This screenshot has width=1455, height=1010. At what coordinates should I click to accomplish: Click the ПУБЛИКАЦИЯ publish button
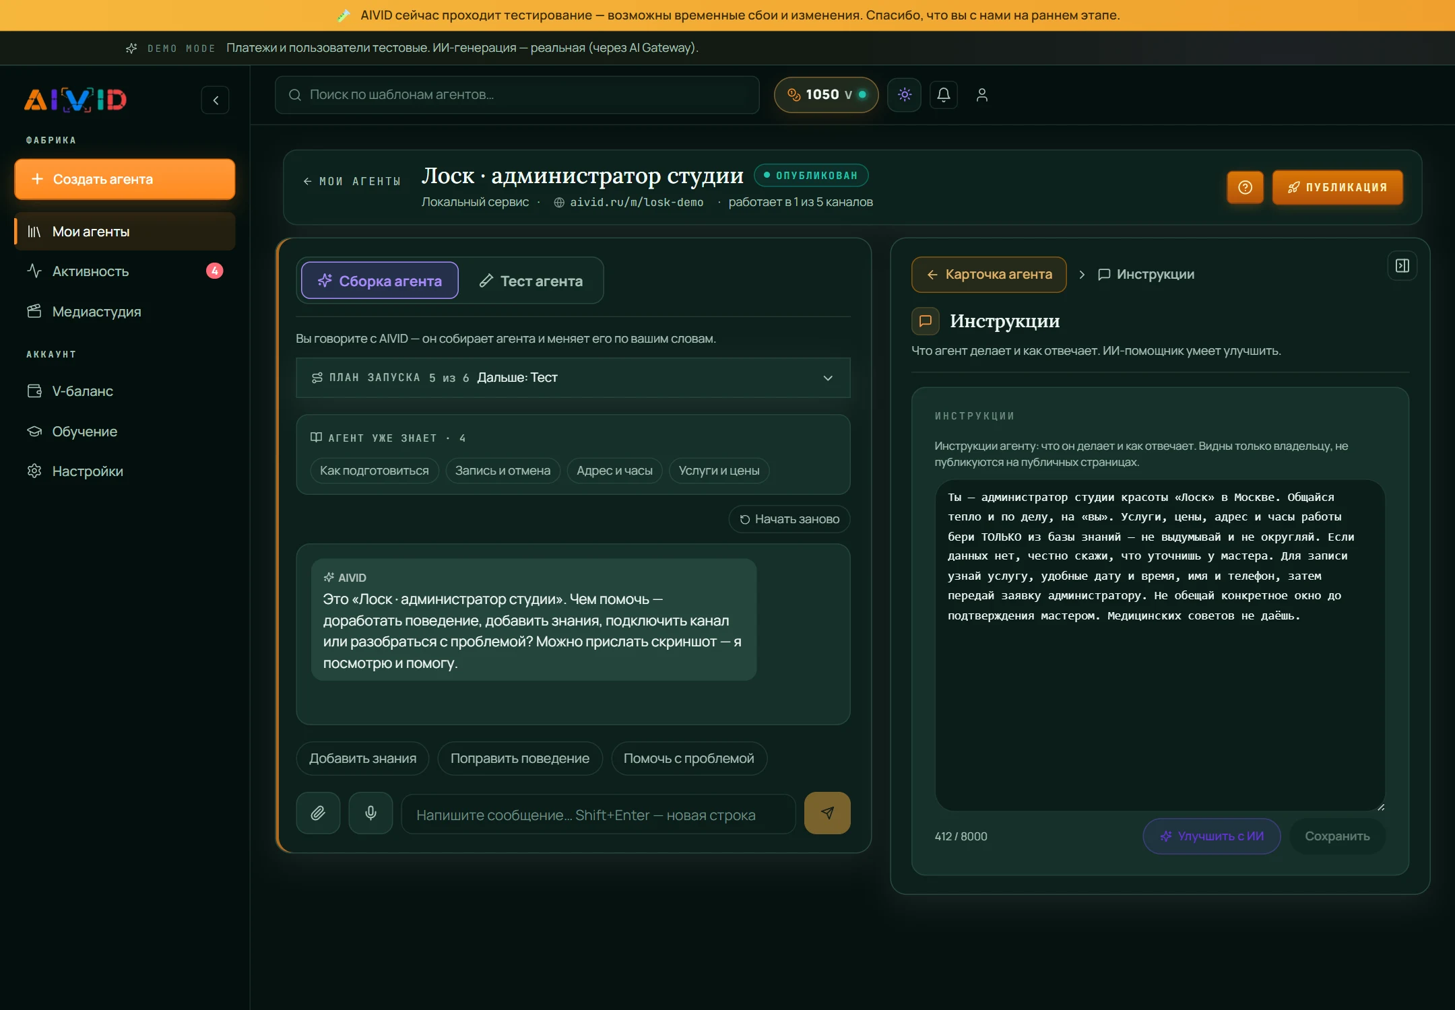pyautogui.click(x=1338, y=187)
